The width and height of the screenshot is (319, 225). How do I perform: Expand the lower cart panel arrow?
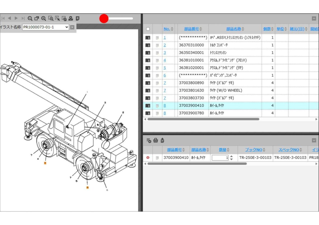(x=314, y=140)
